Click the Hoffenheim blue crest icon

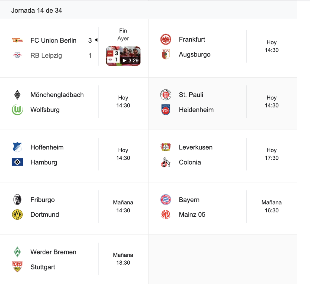coord(17,147)
